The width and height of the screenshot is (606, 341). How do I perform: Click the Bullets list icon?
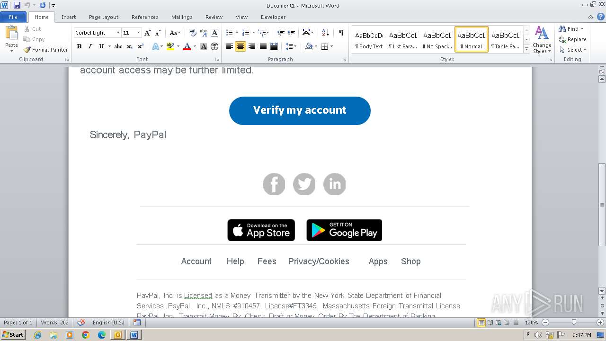[230, 33]
